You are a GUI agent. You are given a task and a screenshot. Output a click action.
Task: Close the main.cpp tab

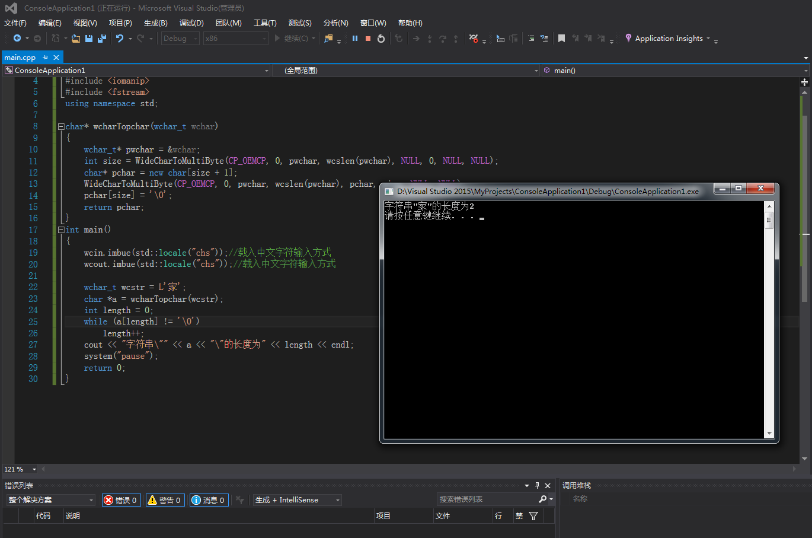click(x=56, y=58)
